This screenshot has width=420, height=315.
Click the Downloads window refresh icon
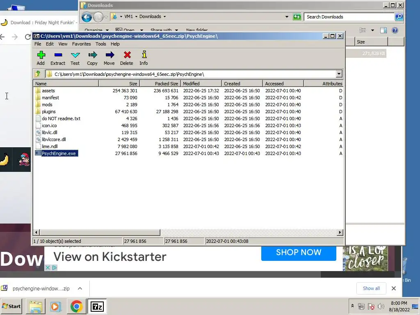pos(297,17)
